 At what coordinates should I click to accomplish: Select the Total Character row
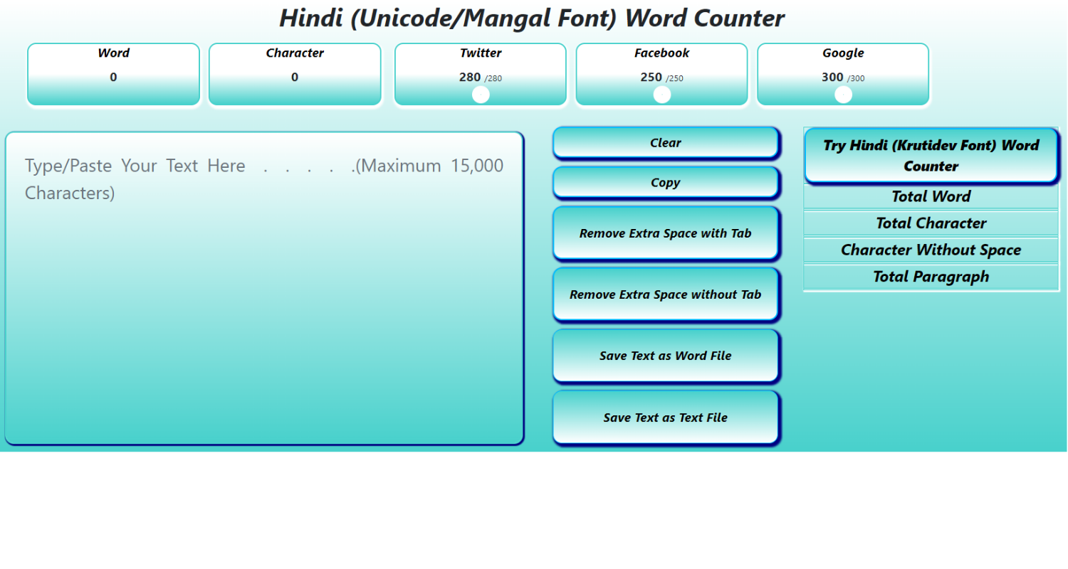point(931,223)
